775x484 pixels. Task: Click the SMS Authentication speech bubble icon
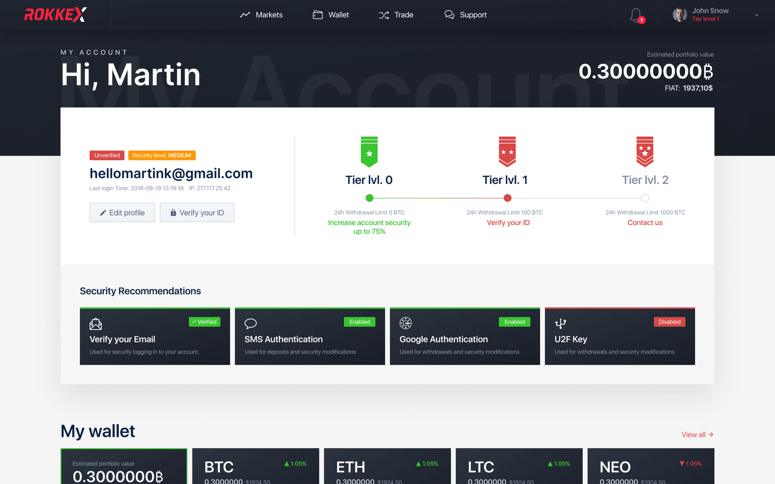pos(250,323)
